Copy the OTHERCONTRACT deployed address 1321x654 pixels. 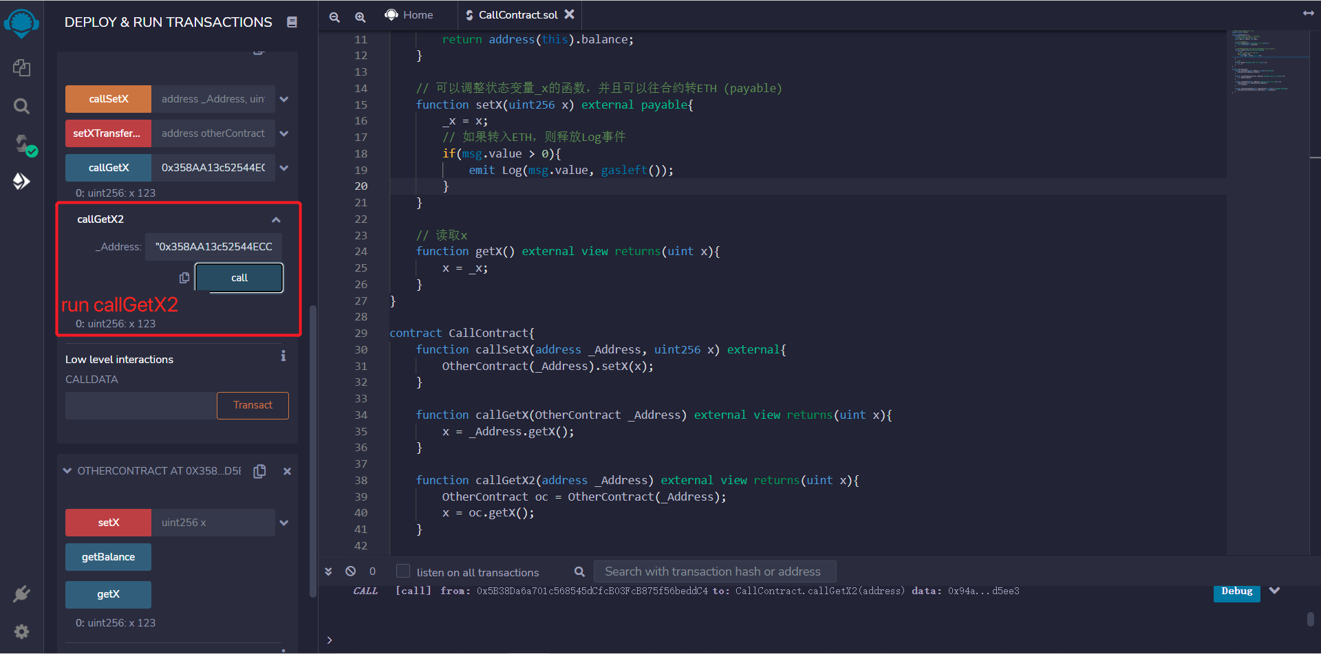[259, 471]
